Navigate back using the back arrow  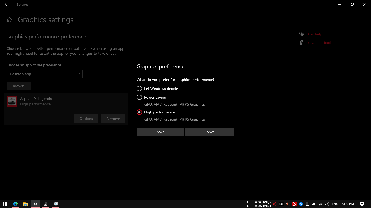coord(6,4)
